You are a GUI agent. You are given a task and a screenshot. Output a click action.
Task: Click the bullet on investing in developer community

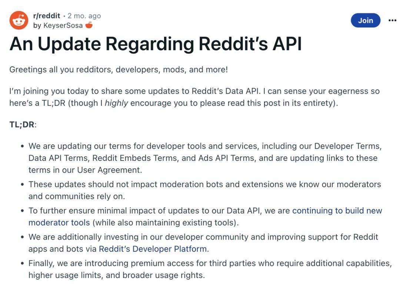pyautogui.click(x=203, y=243)
